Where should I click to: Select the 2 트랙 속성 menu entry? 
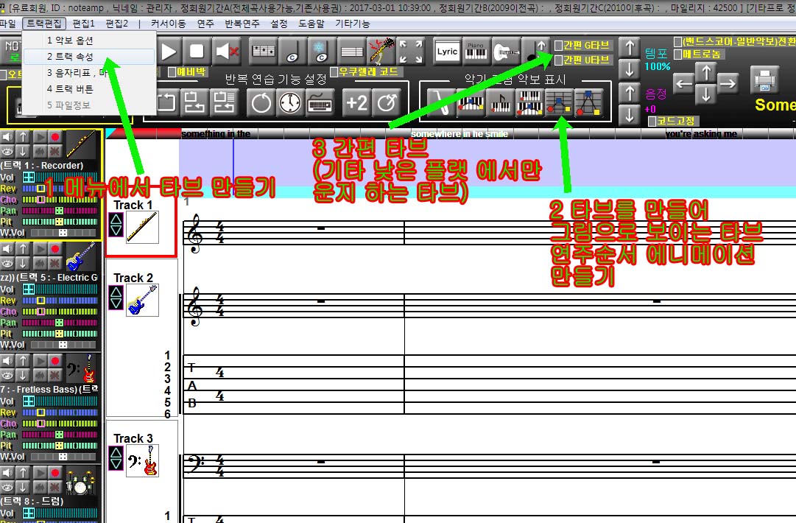pyautogui.click(x=89, y=57)
